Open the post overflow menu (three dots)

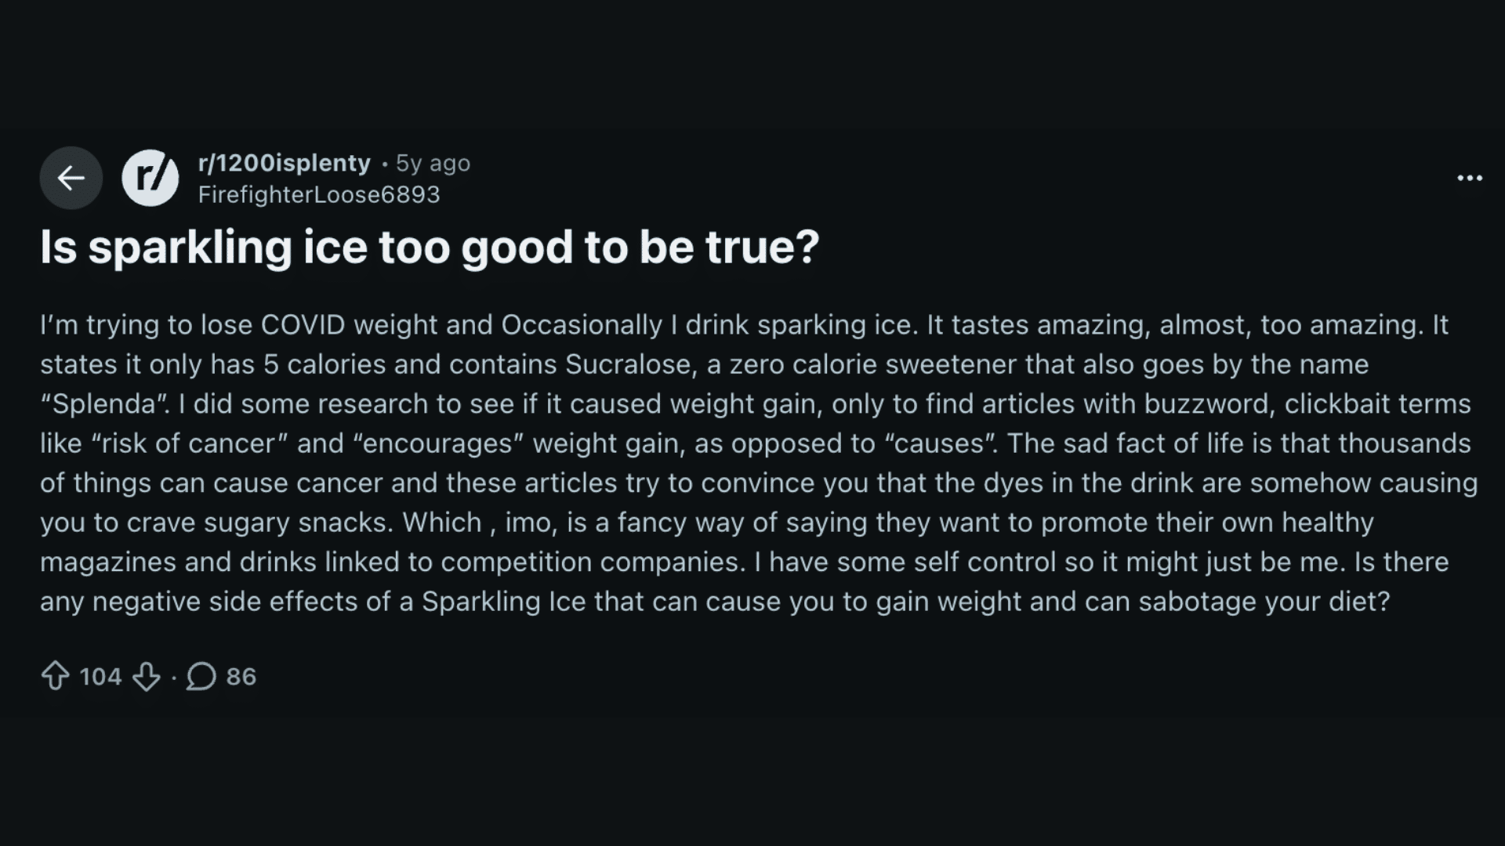[1470, 178]
